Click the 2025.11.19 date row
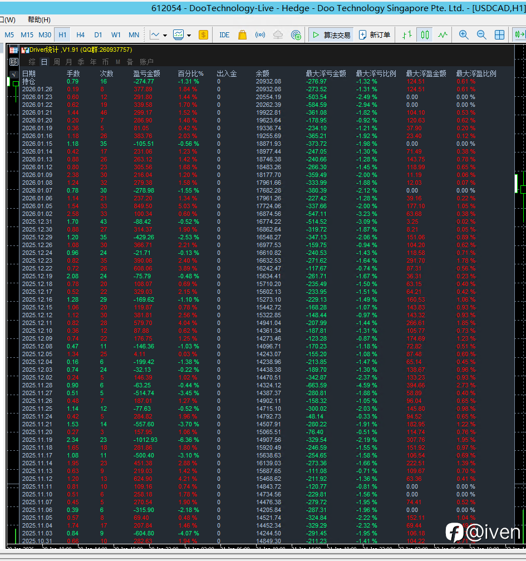 coord(37,440)
